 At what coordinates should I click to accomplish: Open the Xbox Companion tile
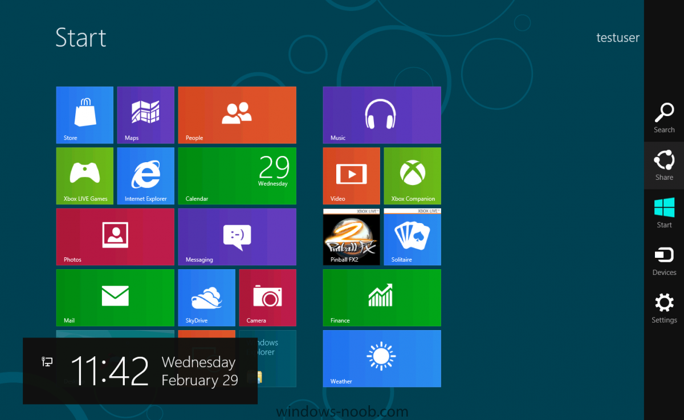[x=412, y=176]
